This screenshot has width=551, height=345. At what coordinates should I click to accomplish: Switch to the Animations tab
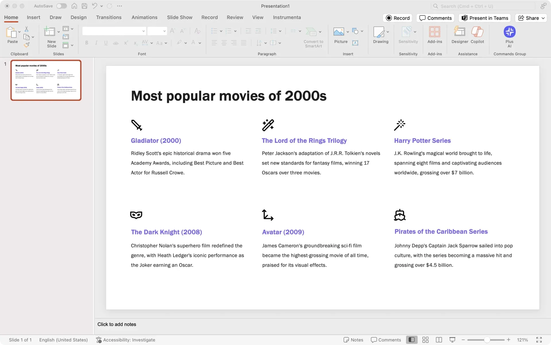tap(144, 17)
